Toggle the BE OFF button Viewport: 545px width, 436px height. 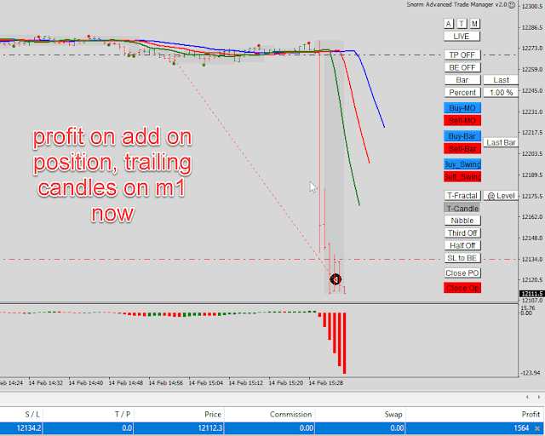click(x=462, y=67)
